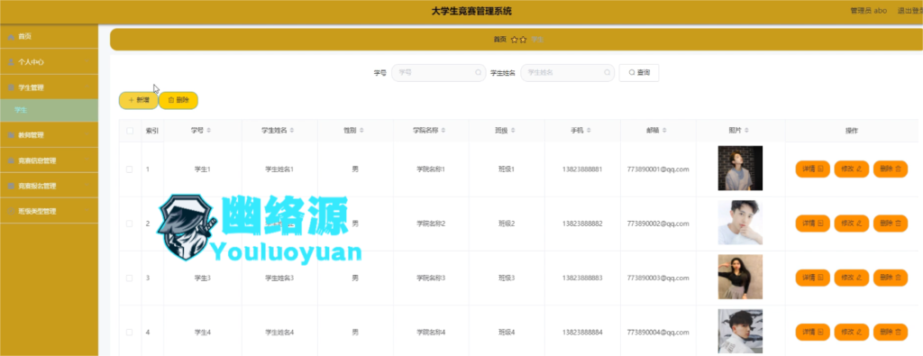923x356 pixels.
Task: Click the icon beside 学生管理
Action: tap(11, 87)
